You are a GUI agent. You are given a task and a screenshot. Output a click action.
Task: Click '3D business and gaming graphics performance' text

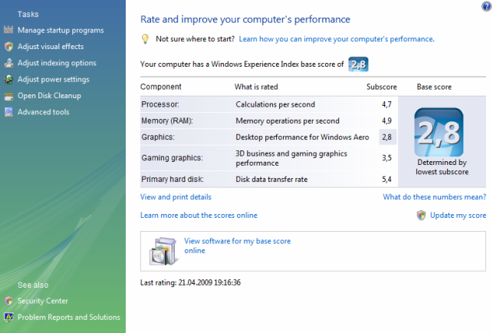click(x=291, y=158)
